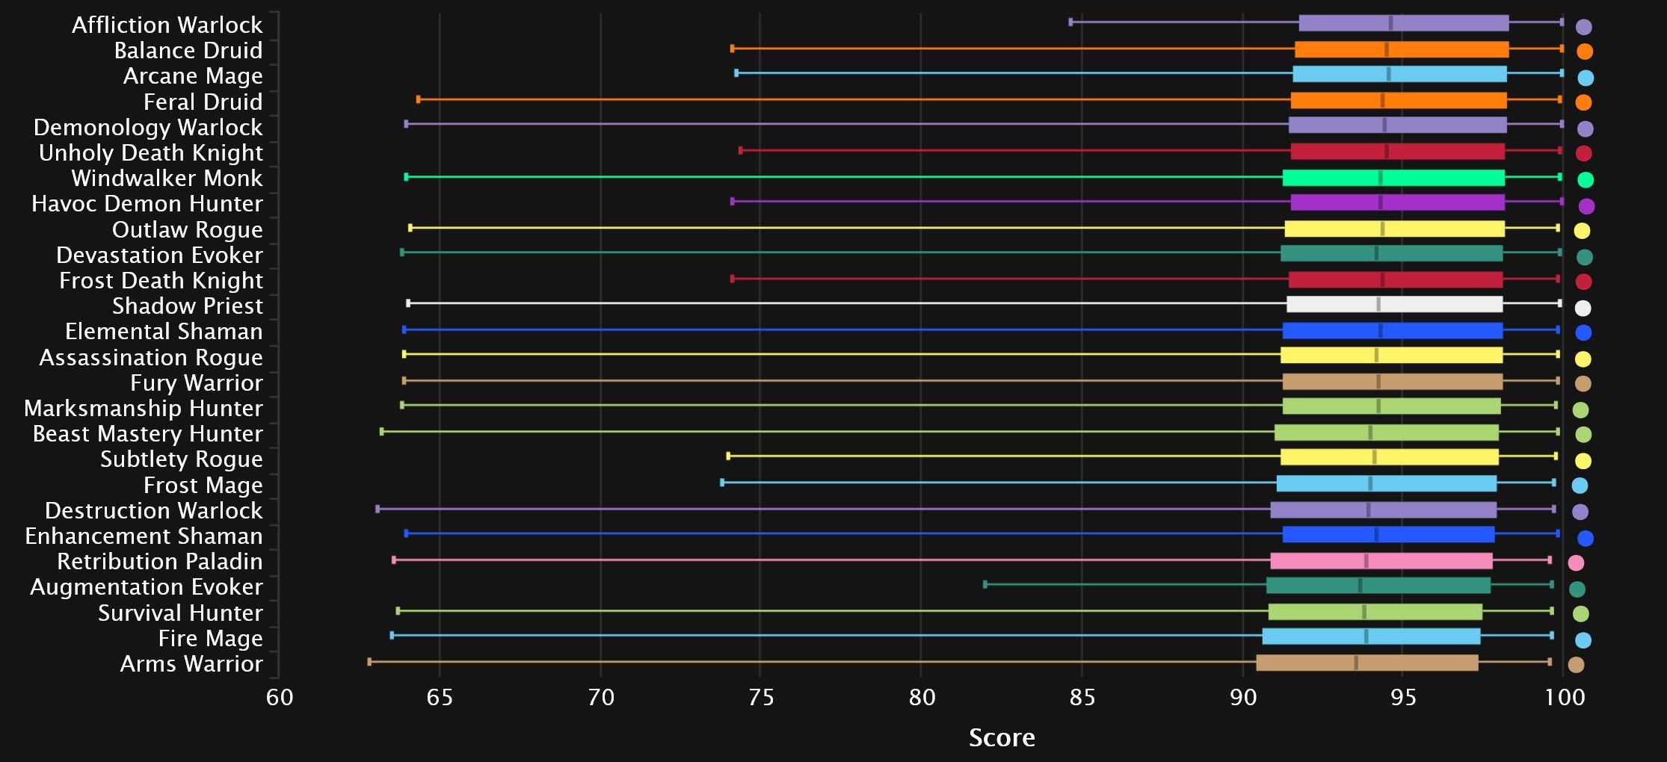Click the 80 axis tick label

tap(922, 698)
